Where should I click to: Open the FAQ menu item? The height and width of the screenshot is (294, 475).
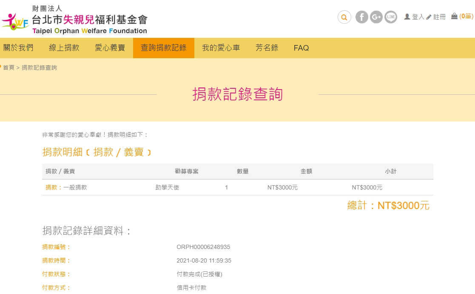pyautogui.click(x=301, y=48)
